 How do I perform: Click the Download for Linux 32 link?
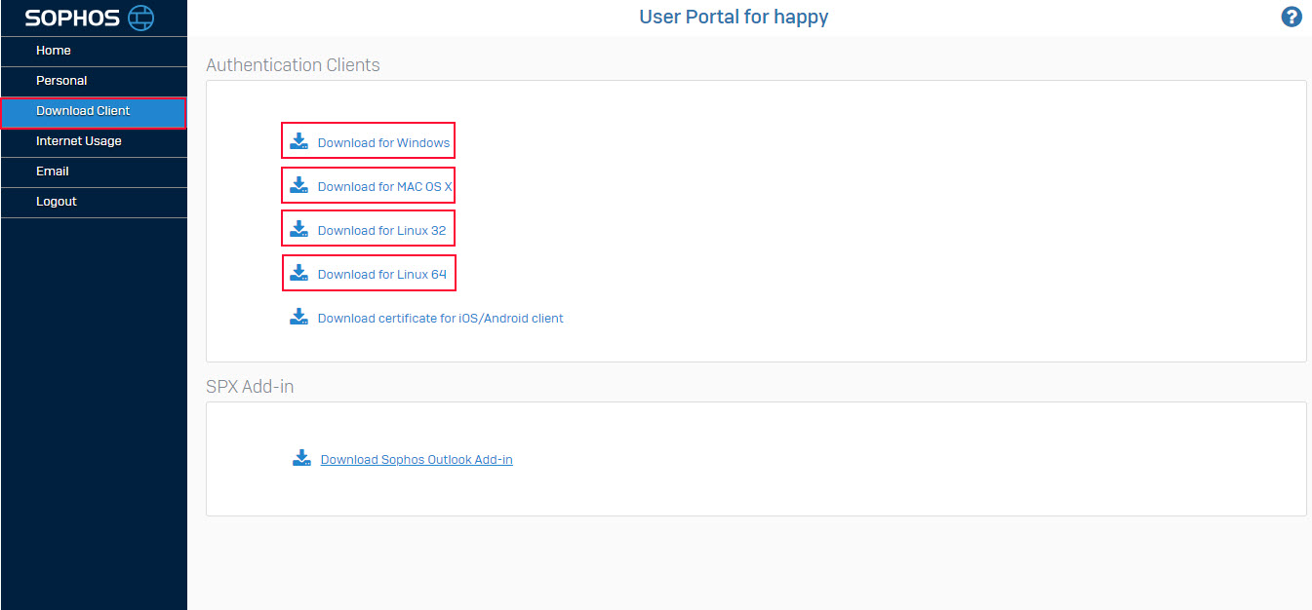[382, 230]
